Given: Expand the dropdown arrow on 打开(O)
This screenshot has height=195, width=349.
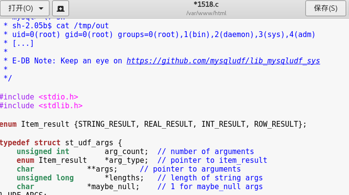Looking at the screenshot, I should 41,9.
